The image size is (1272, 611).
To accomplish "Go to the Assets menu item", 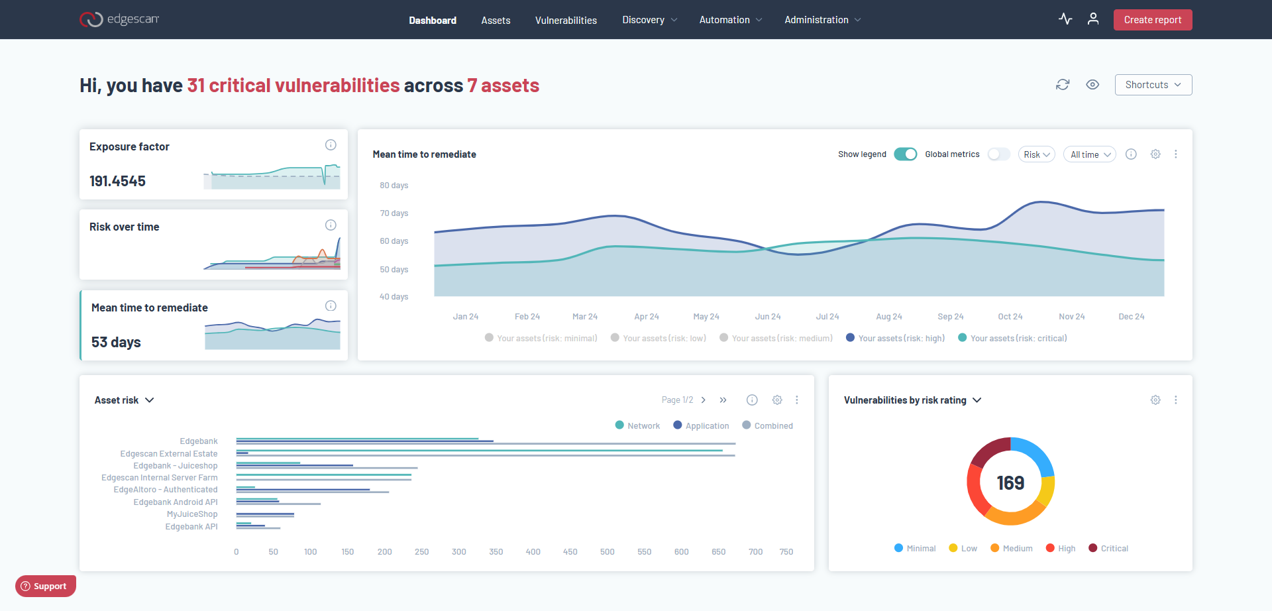I will tap(496, 20).
